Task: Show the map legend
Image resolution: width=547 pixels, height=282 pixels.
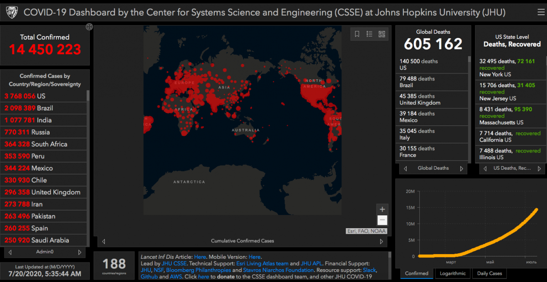Action: click(x=370, y=34)
